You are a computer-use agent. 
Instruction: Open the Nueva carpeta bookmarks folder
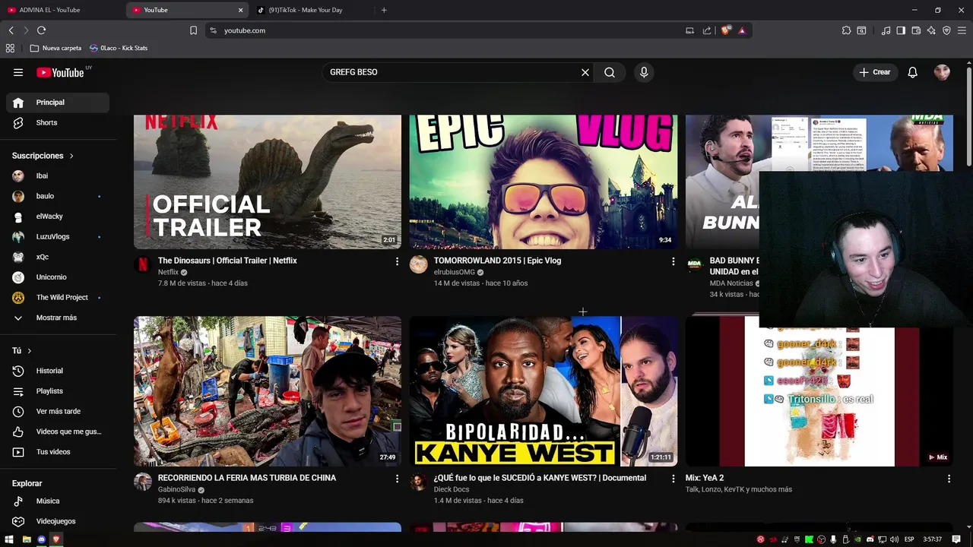55,48
